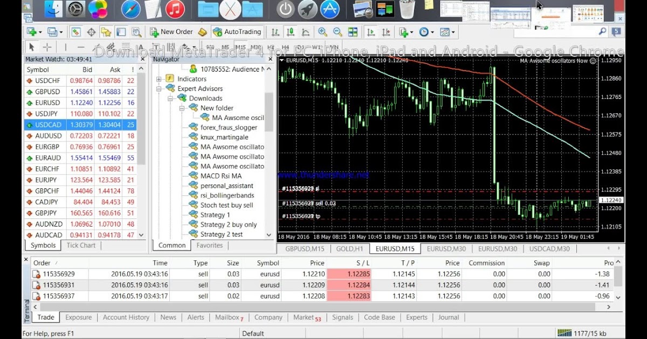Click the Market Watch scroll-down arrow

(141, 235)
